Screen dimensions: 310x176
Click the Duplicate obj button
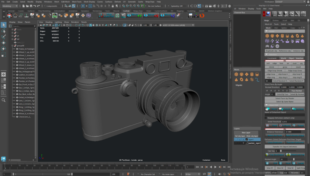[x=271, y=51]
